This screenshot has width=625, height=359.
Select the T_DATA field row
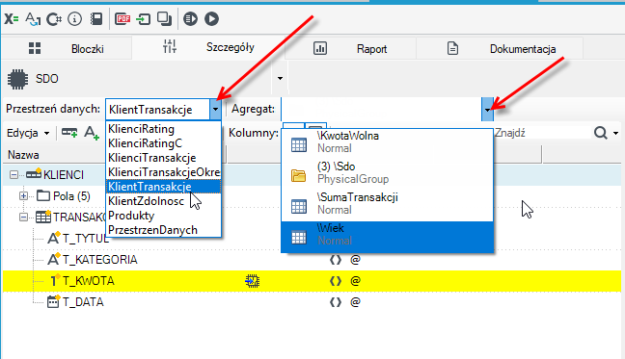(312, 302)
